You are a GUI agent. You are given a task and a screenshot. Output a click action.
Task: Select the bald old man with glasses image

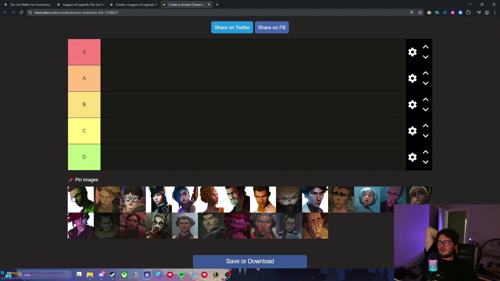click(315, 226)
